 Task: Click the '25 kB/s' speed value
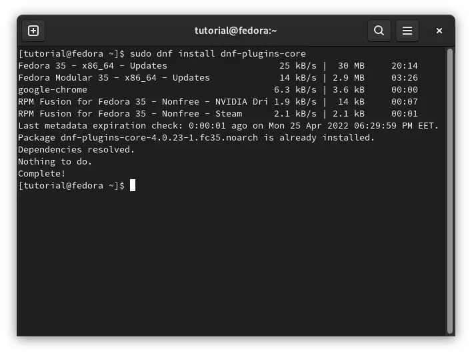point(298,66)
